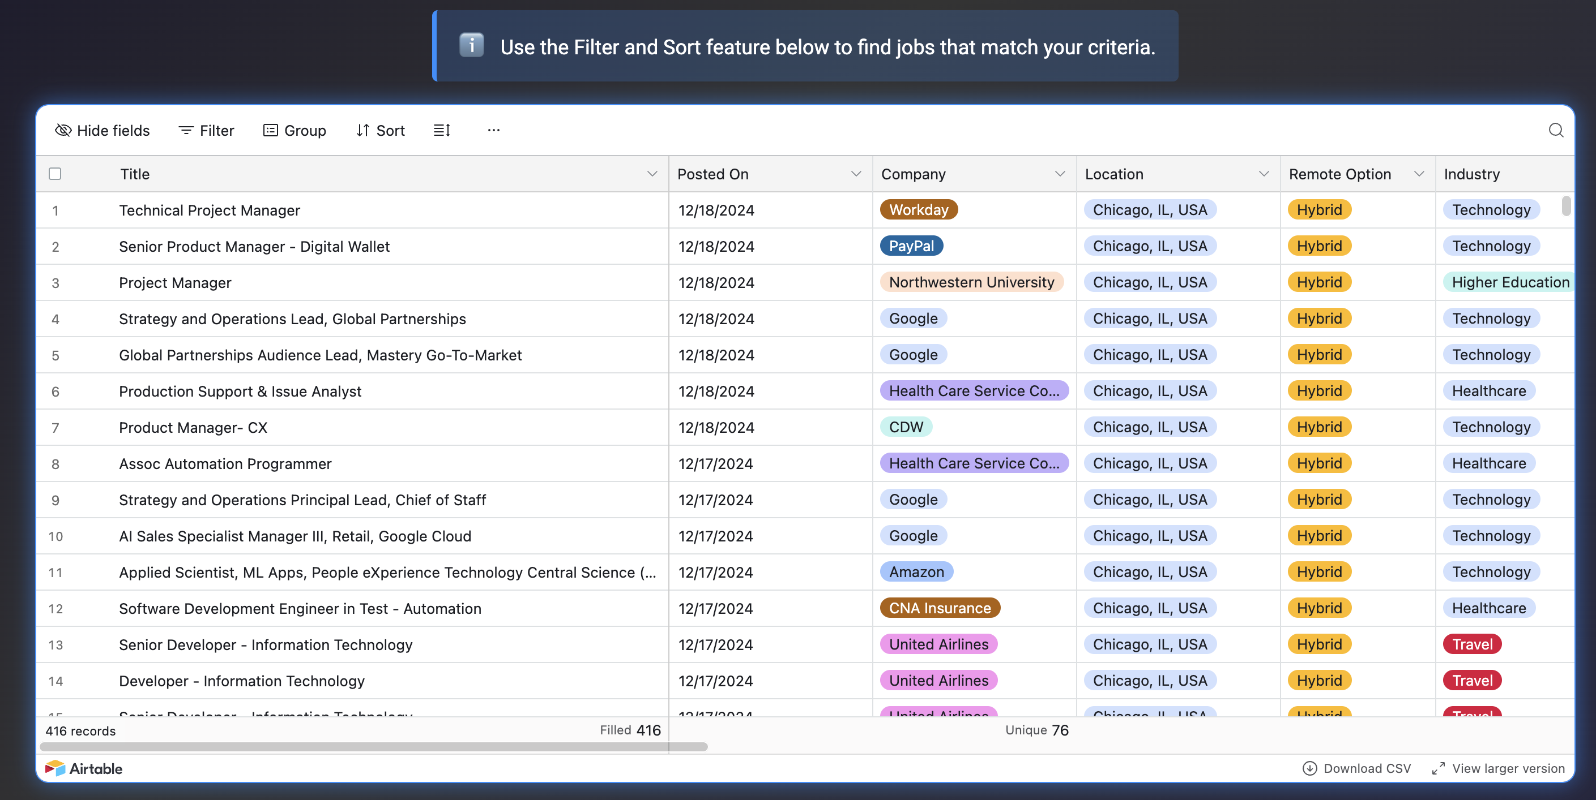Open the Group menu
Image resolution: width=1596 pixels, height=800 pixels.
295,130
